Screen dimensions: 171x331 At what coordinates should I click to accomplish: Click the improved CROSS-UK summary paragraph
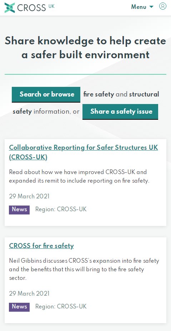click(x=79, y=177)
